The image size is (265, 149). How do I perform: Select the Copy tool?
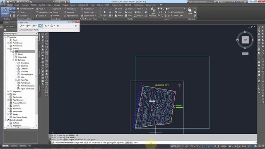[x=118, y=12]
